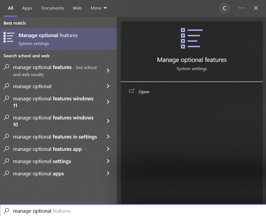
Task: Open the Manage optional features best match result
Action: pos(58,39)
